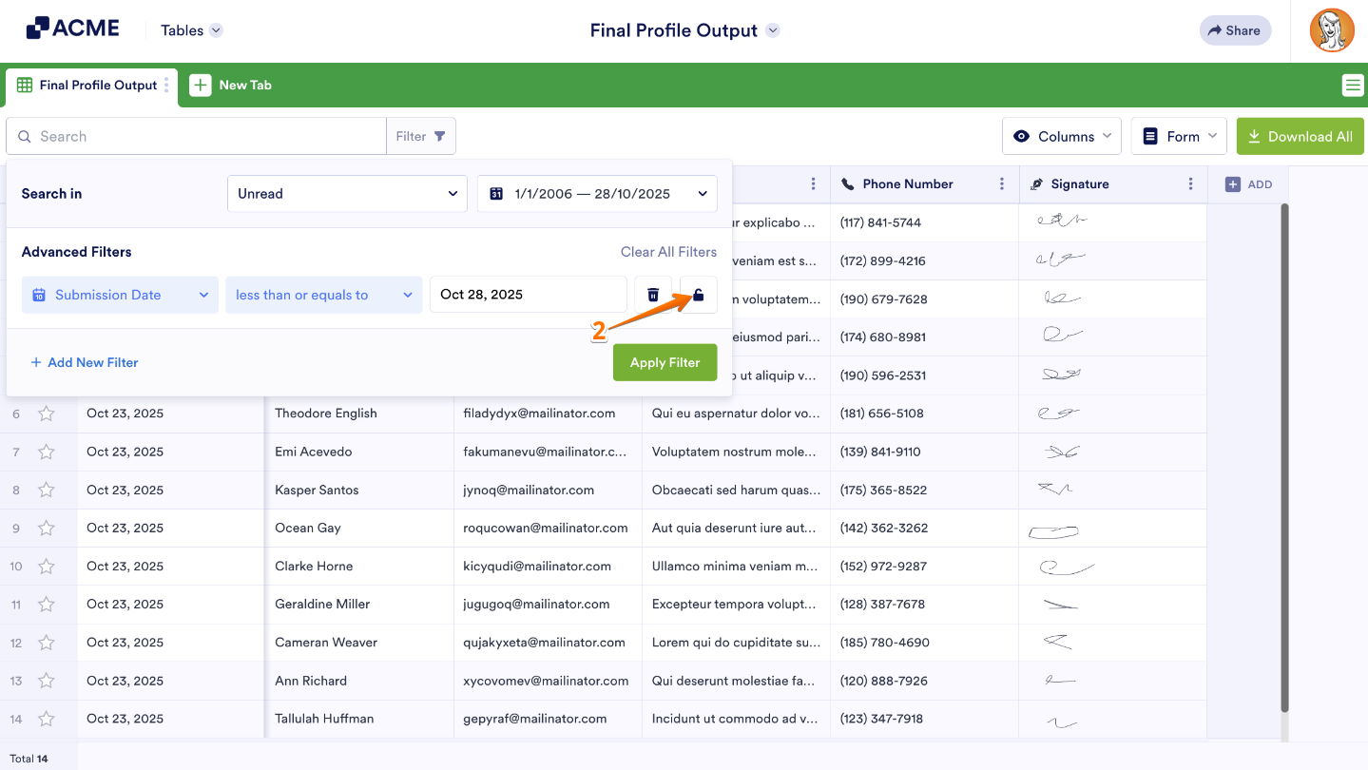Viewport: 1368px width, 770px height.
Task: Click the Share button
Action: point(1235,30)
